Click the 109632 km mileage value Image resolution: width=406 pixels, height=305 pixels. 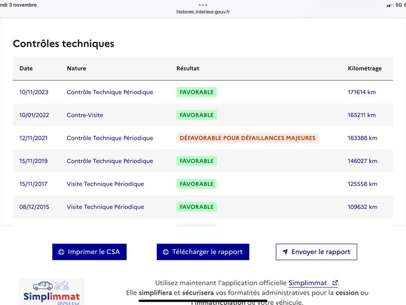point(362,207)
